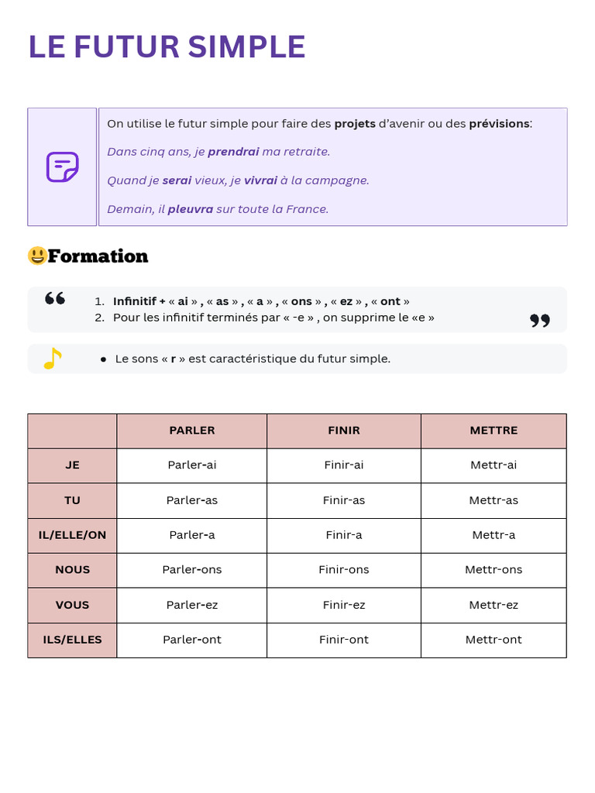
Task: Select the FINIR column header
Action: pos(344,431)
